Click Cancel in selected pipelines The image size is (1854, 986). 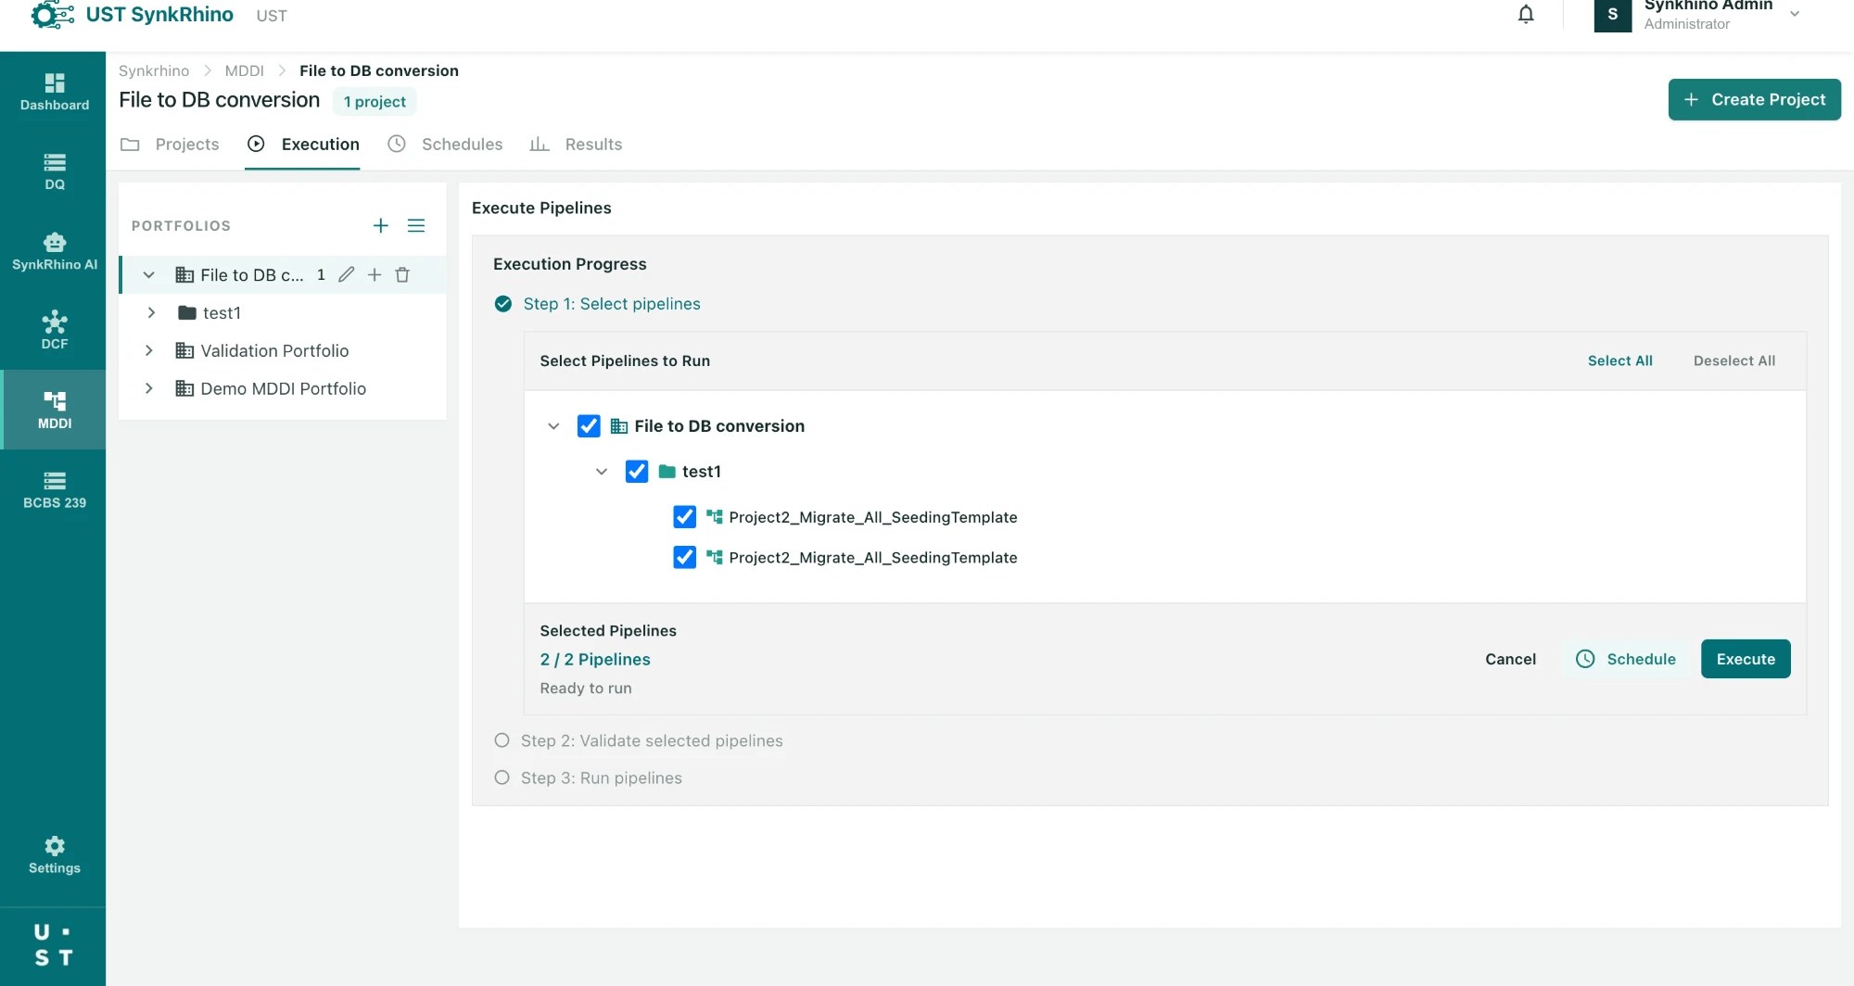coord(1510,659)
